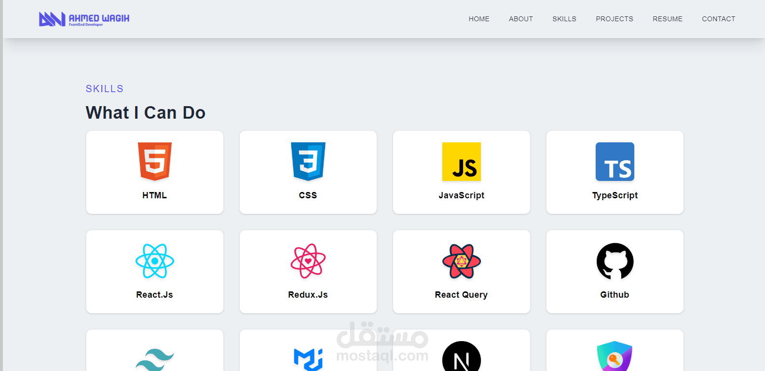Click the Github label text
The height and width of the screenshot is (371, 765).
(615, 295)
